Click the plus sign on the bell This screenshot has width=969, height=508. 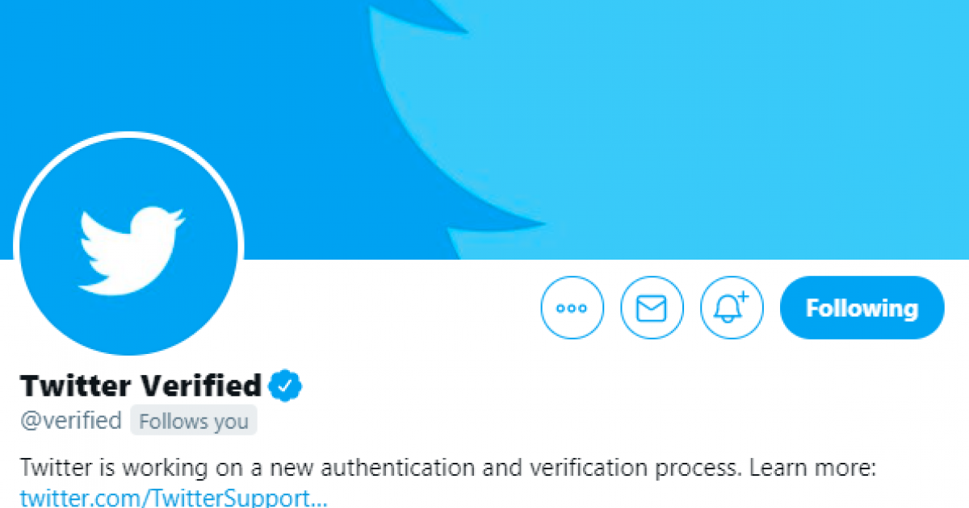(743, 298)
